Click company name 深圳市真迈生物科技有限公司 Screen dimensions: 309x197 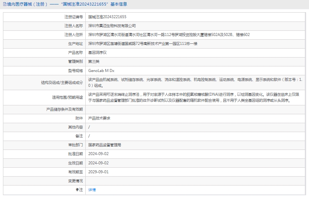[x=112, y=26]
